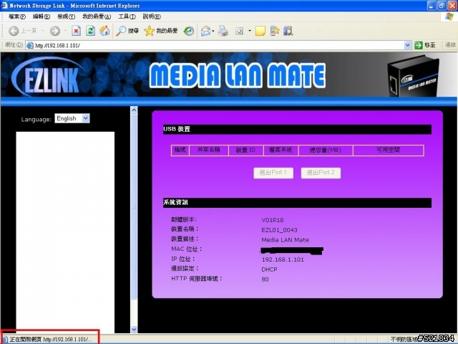Click the device name EZL01_0043 value
458x344 pixels.
tap(279, 230)
